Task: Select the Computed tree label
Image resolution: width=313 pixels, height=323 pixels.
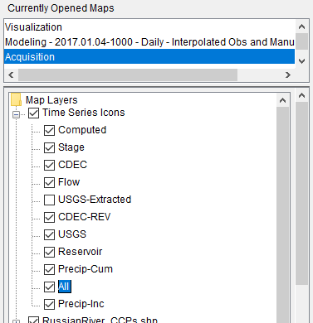Action: tap(82, 130)
